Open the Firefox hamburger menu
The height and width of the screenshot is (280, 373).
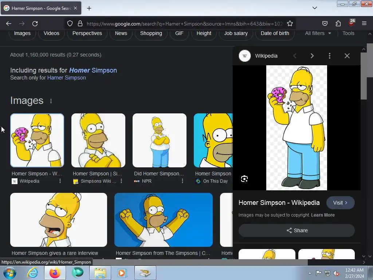point(364,24)
